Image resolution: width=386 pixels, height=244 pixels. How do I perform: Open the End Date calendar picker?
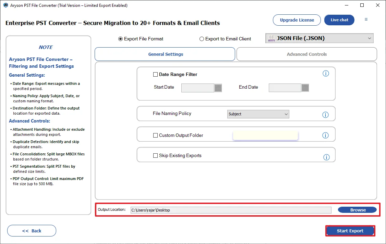(x=305, y=88)
